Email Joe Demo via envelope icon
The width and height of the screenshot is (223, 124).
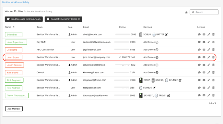pyautogui.click(x=204, y=50)
